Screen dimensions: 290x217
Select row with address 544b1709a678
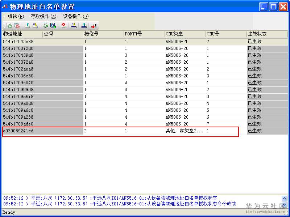coord(145,97)
